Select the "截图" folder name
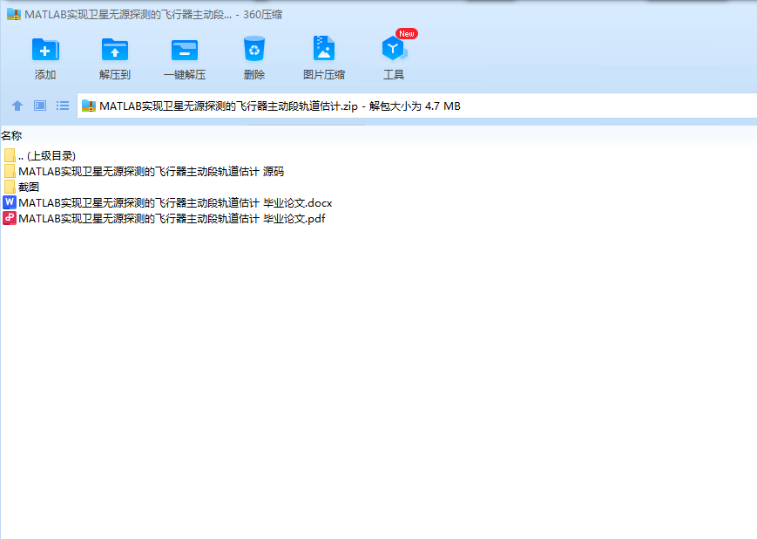This screenshot has width=757, height=539. [29, 187]
